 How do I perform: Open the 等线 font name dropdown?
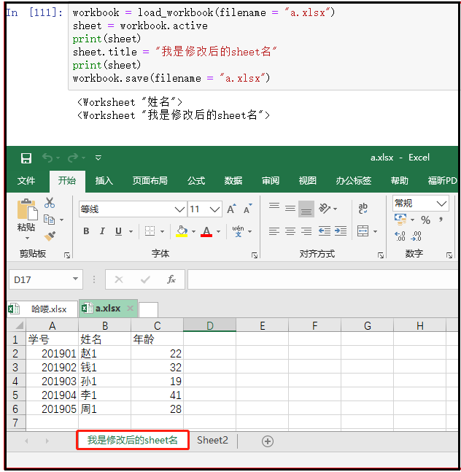click(179, 209)
